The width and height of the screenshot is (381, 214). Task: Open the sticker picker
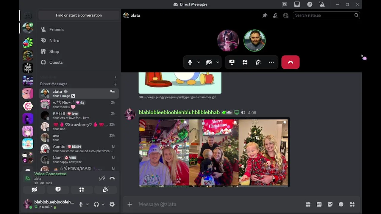[330, 204]
